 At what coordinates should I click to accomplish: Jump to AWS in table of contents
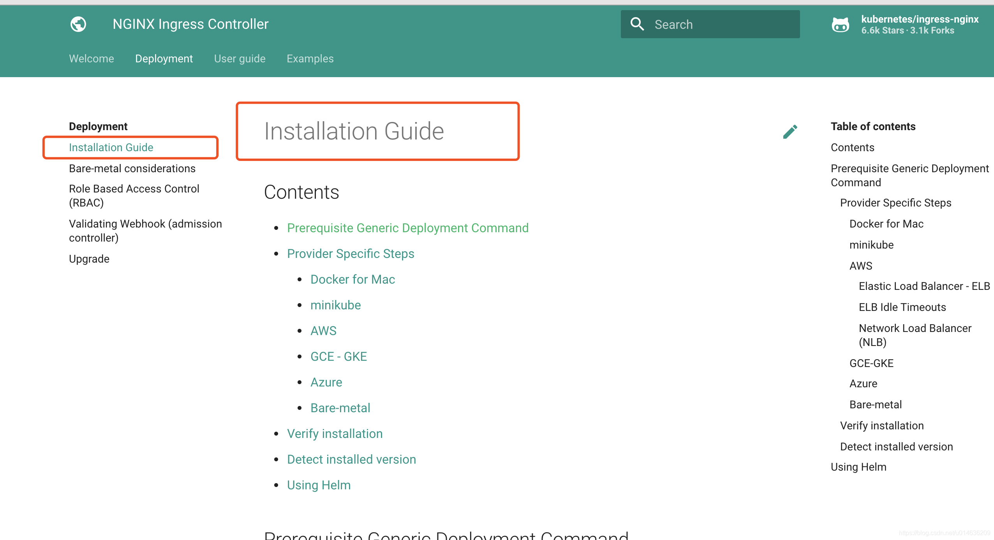[x=861, y=266]
